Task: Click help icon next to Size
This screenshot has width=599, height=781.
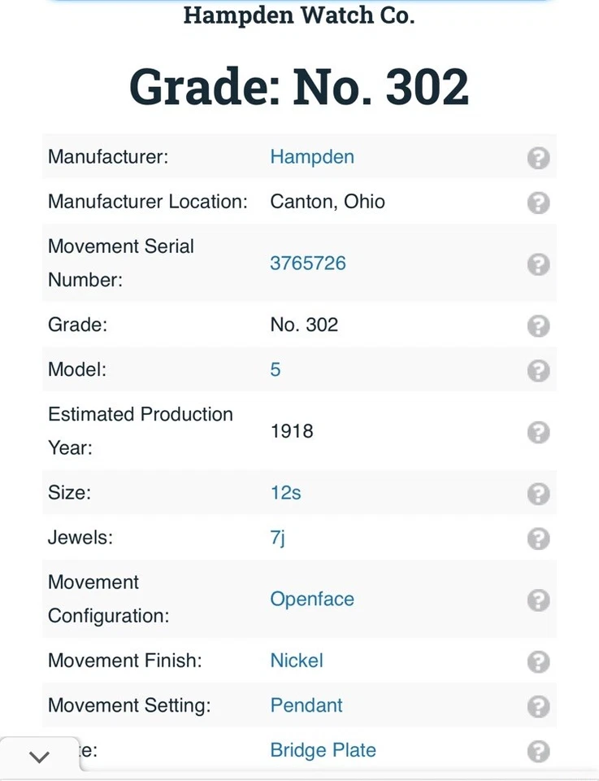Action: (538, 493)
